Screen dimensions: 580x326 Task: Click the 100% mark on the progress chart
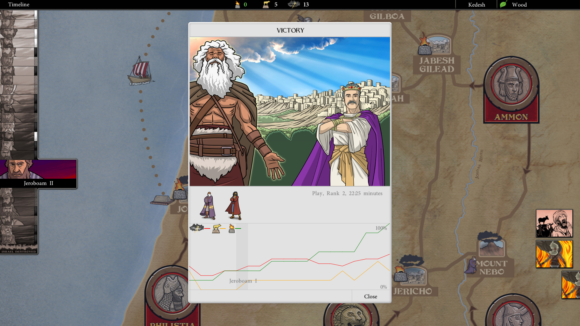(x=381, y=229)
